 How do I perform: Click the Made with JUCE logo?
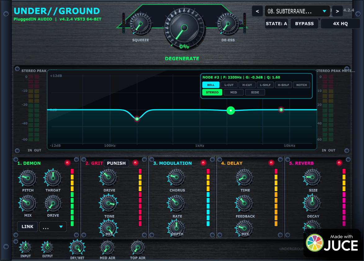[332, 243]
